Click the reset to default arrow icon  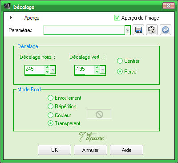pyautogui.click(x=166, y=30)
